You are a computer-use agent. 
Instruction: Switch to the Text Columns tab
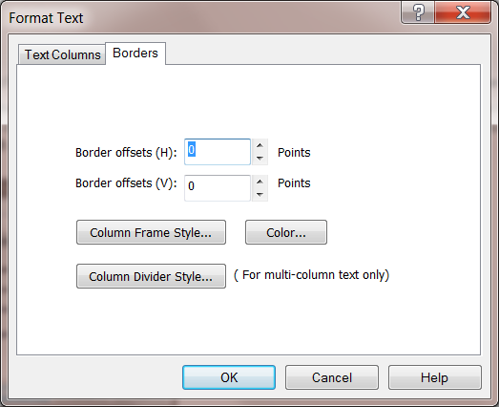(62, 54)
